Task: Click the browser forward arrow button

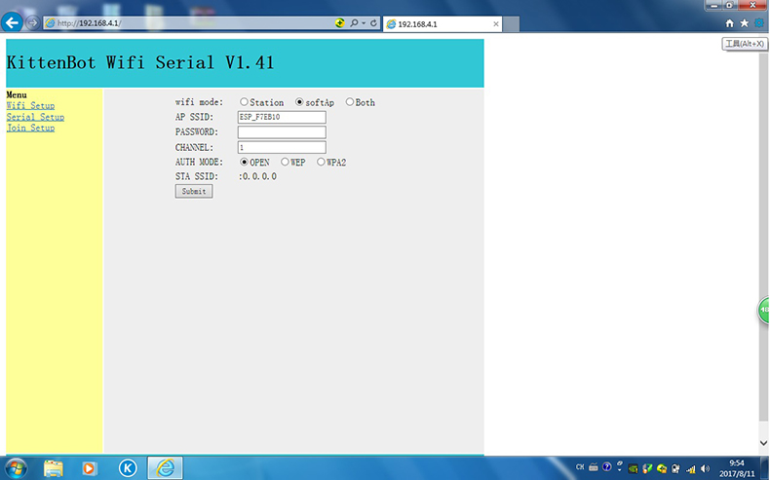Action: tap(32, 23)
